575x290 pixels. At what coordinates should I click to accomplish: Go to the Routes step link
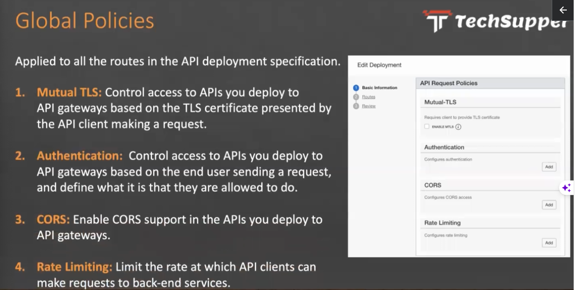[x=369, y=97]
